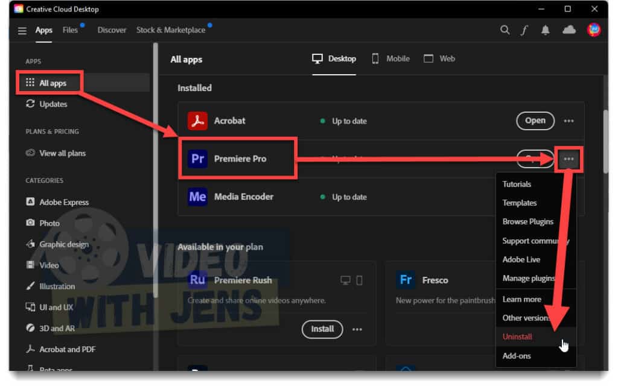Click the Acrobat app icon
Screen dimensions: 618x389
[x=197, y=121]
